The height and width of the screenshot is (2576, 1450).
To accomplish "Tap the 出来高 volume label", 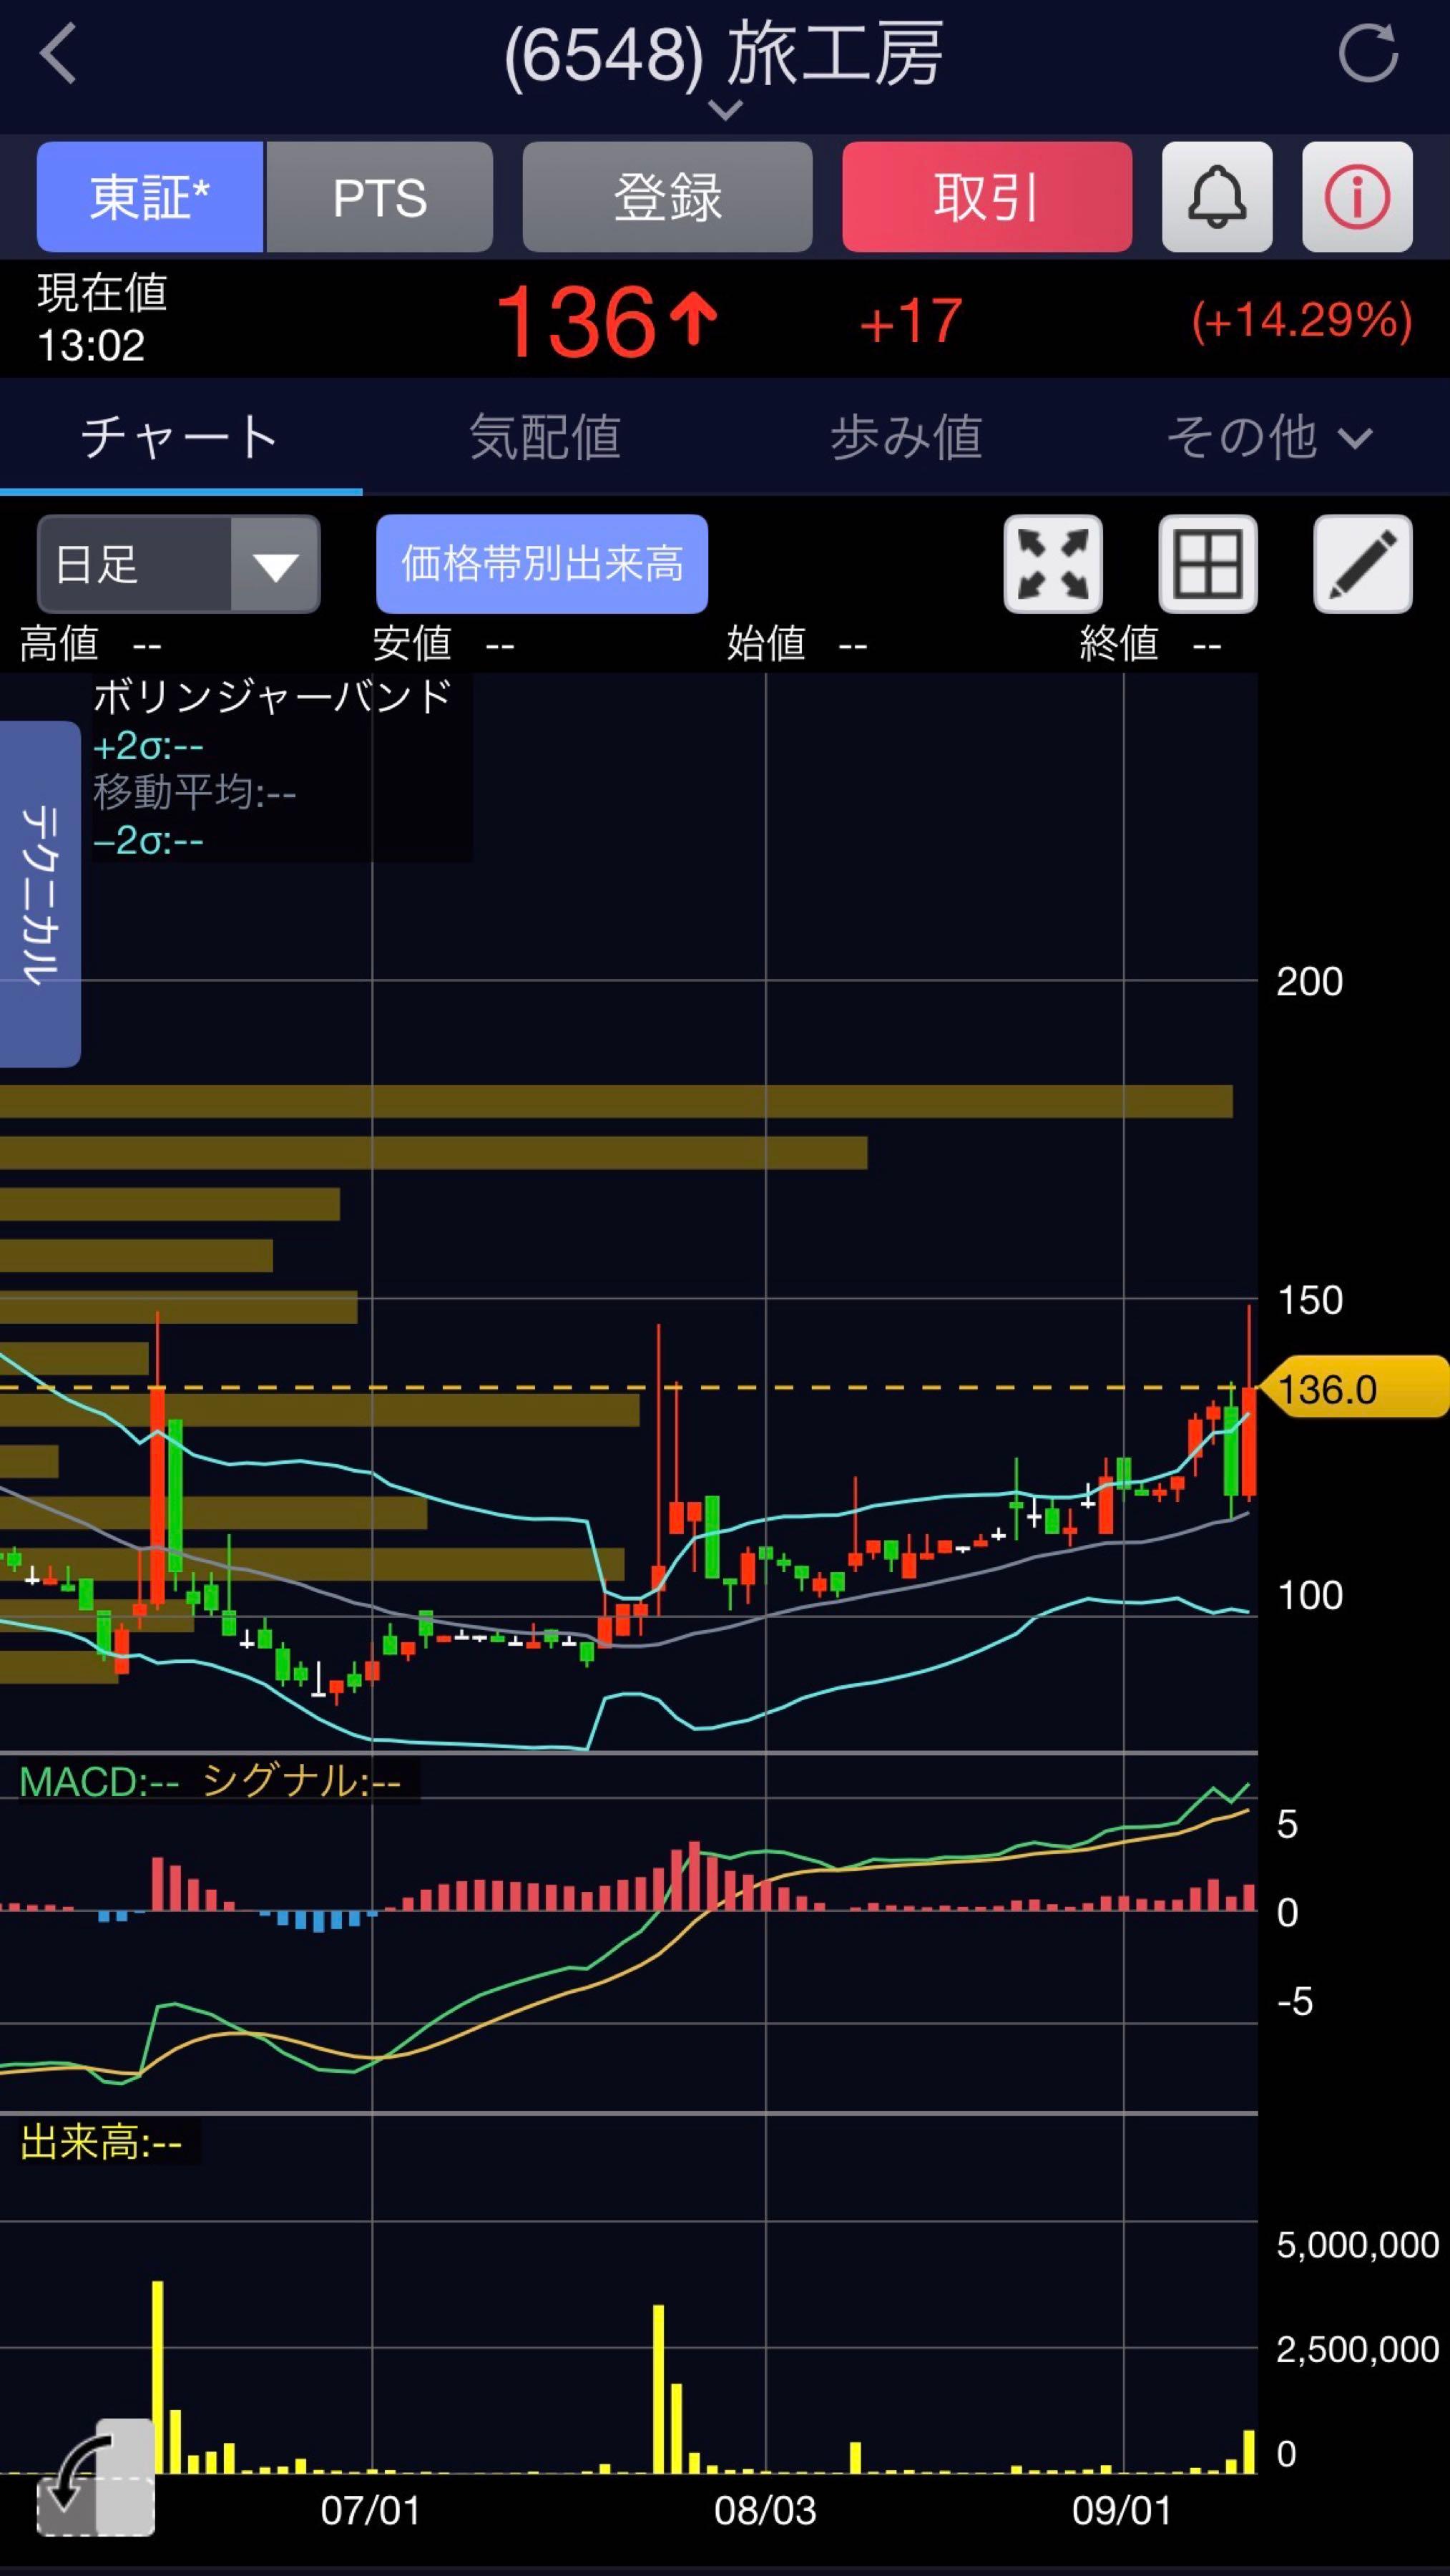I will pyautogui.click(x=101, y=2143).
